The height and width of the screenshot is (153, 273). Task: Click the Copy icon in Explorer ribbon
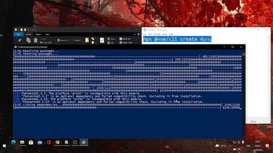[29, 40]
